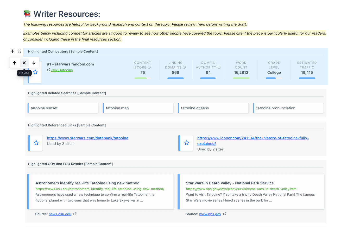
Task: Toggle star for looper.com reference link
Action: tap(187, 143)
